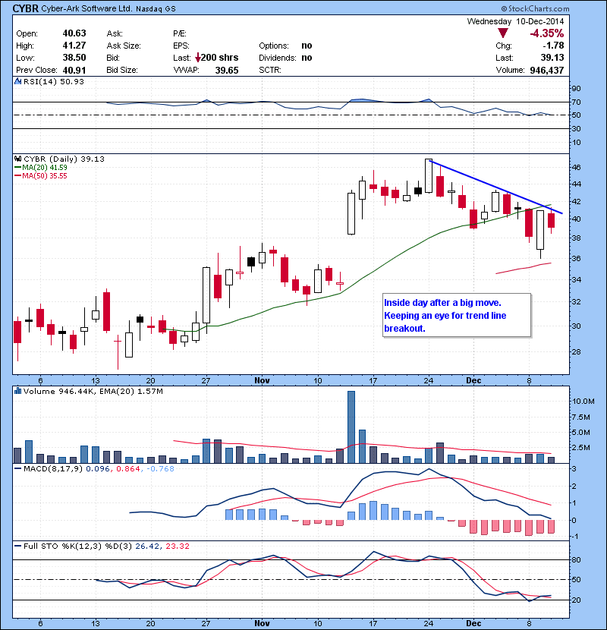
Task: Click the Wednesday 10-Dec-2014 date
Action: [515, 21]
